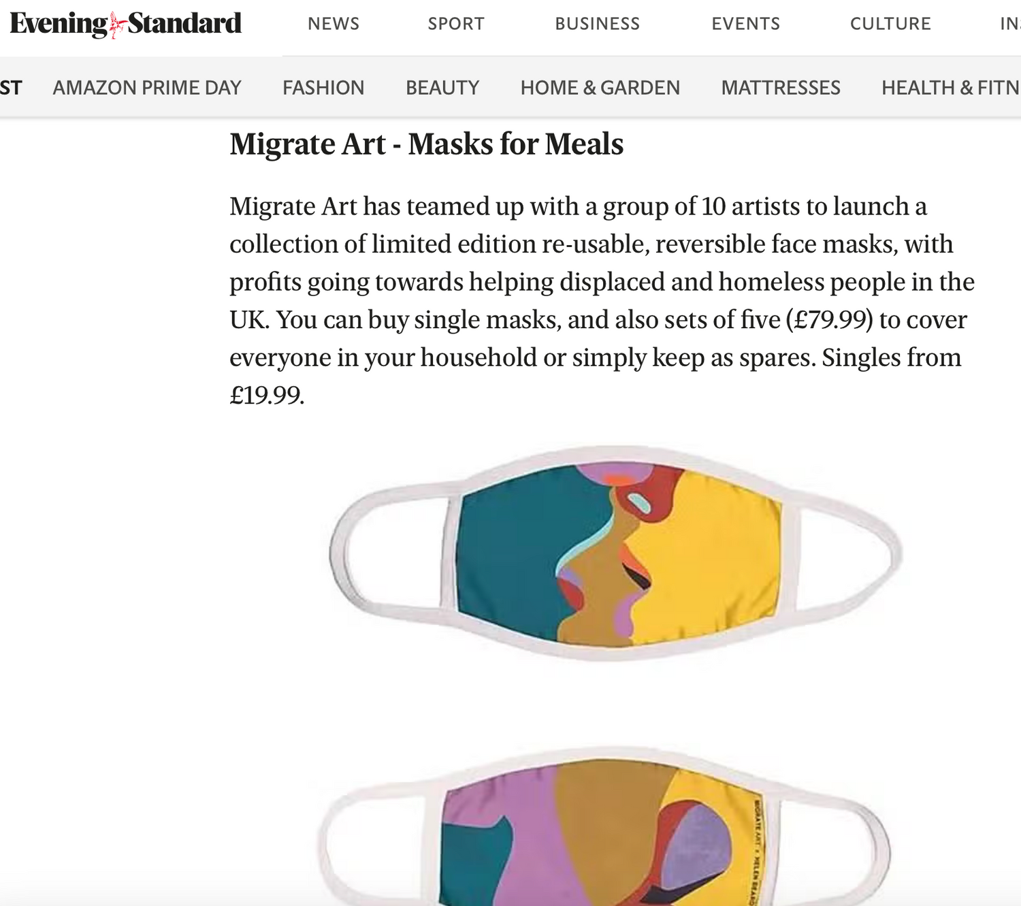
Task: Open Home & Garden category
Action: point(600,88)
